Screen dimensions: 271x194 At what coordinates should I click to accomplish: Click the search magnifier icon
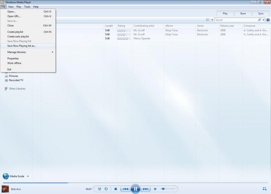(259, 20)
